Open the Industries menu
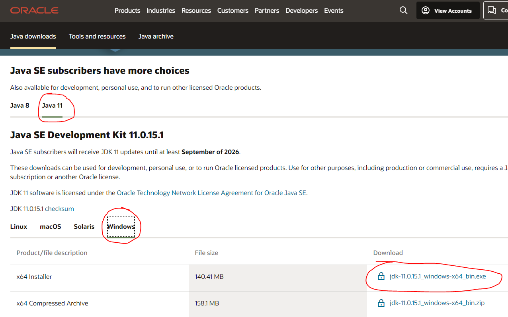Viewport: 508px width, 317px height. coord(161,10)
